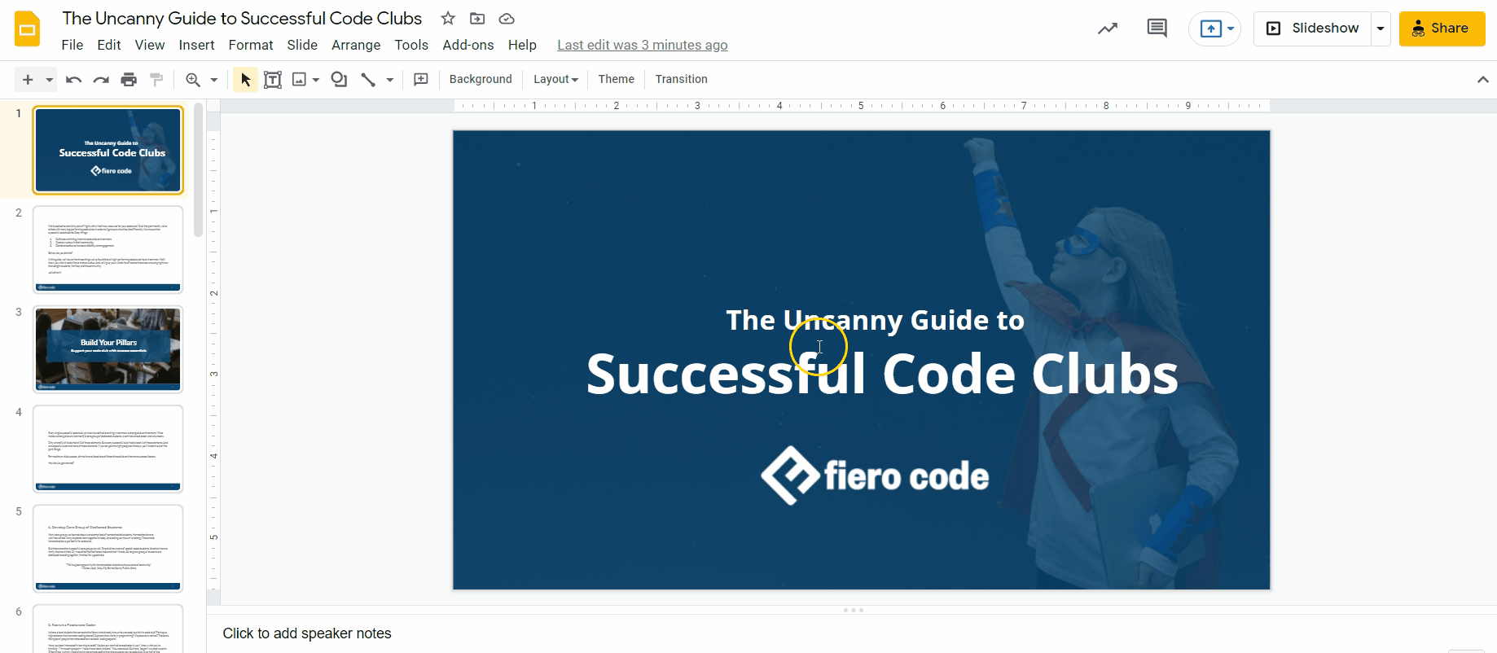
Task: Open the Add-ons menu
Action: pyautogui.click(x=468, y=45)
